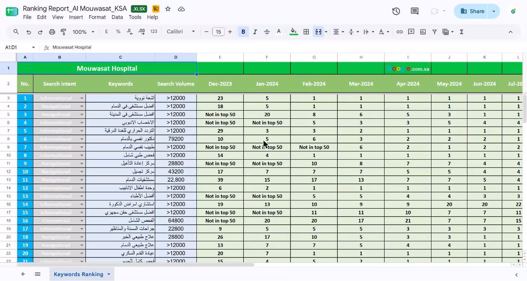The height and width of the screenshot is (281, 527).
Task: Create a filter
Action: (434, 32)
